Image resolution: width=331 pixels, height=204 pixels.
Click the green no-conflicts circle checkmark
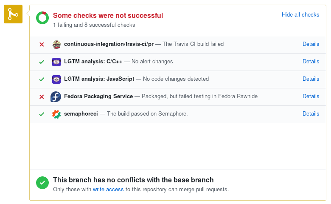point(42,183)
